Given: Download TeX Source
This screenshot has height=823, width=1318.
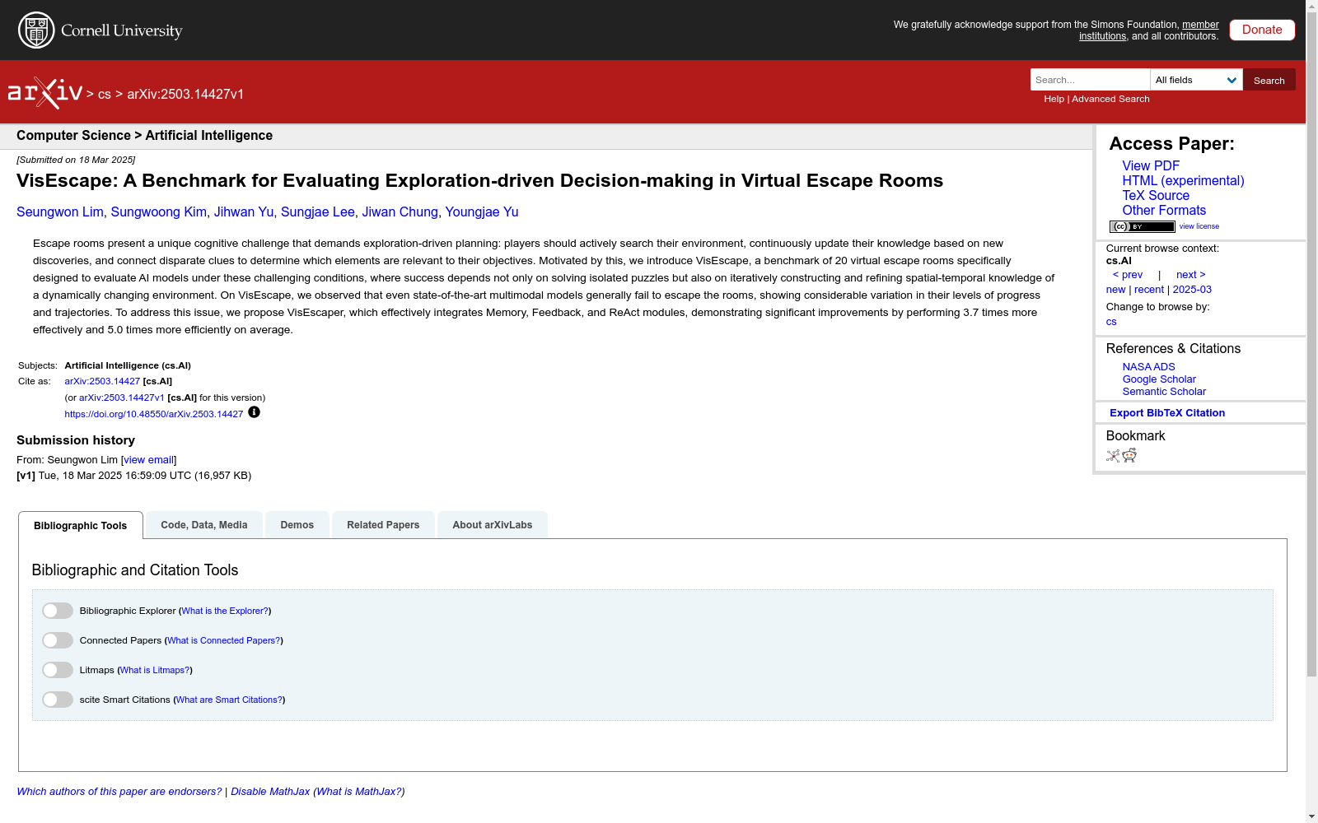Looking at the screenshot, I should [x=1156, y=196].
